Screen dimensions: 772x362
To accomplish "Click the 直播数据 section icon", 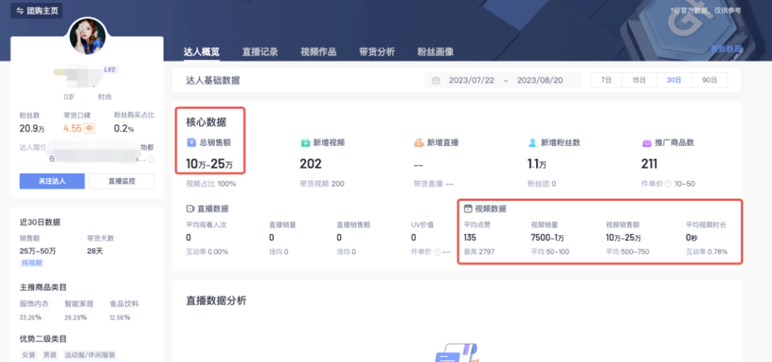I will (x=190, y=208).
